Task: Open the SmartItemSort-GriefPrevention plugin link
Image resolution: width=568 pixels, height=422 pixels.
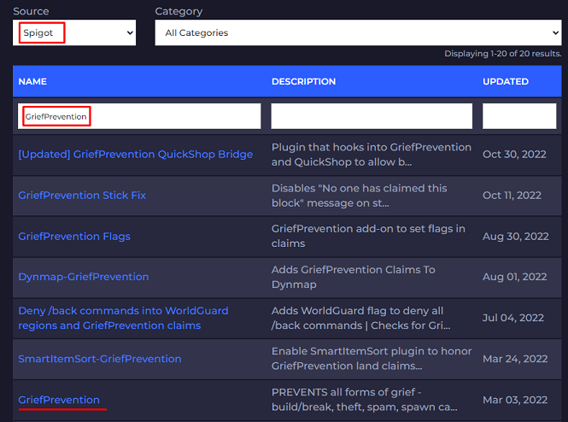Action: pyautogui.click(x=100, y=359)
